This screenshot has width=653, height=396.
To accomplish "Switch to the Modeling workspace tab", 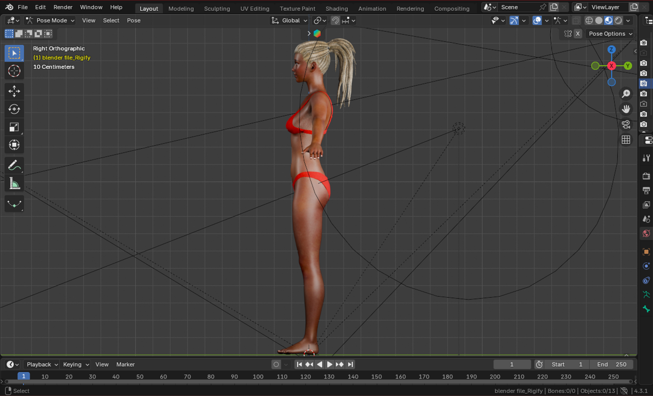I will (x=181, y=8).
